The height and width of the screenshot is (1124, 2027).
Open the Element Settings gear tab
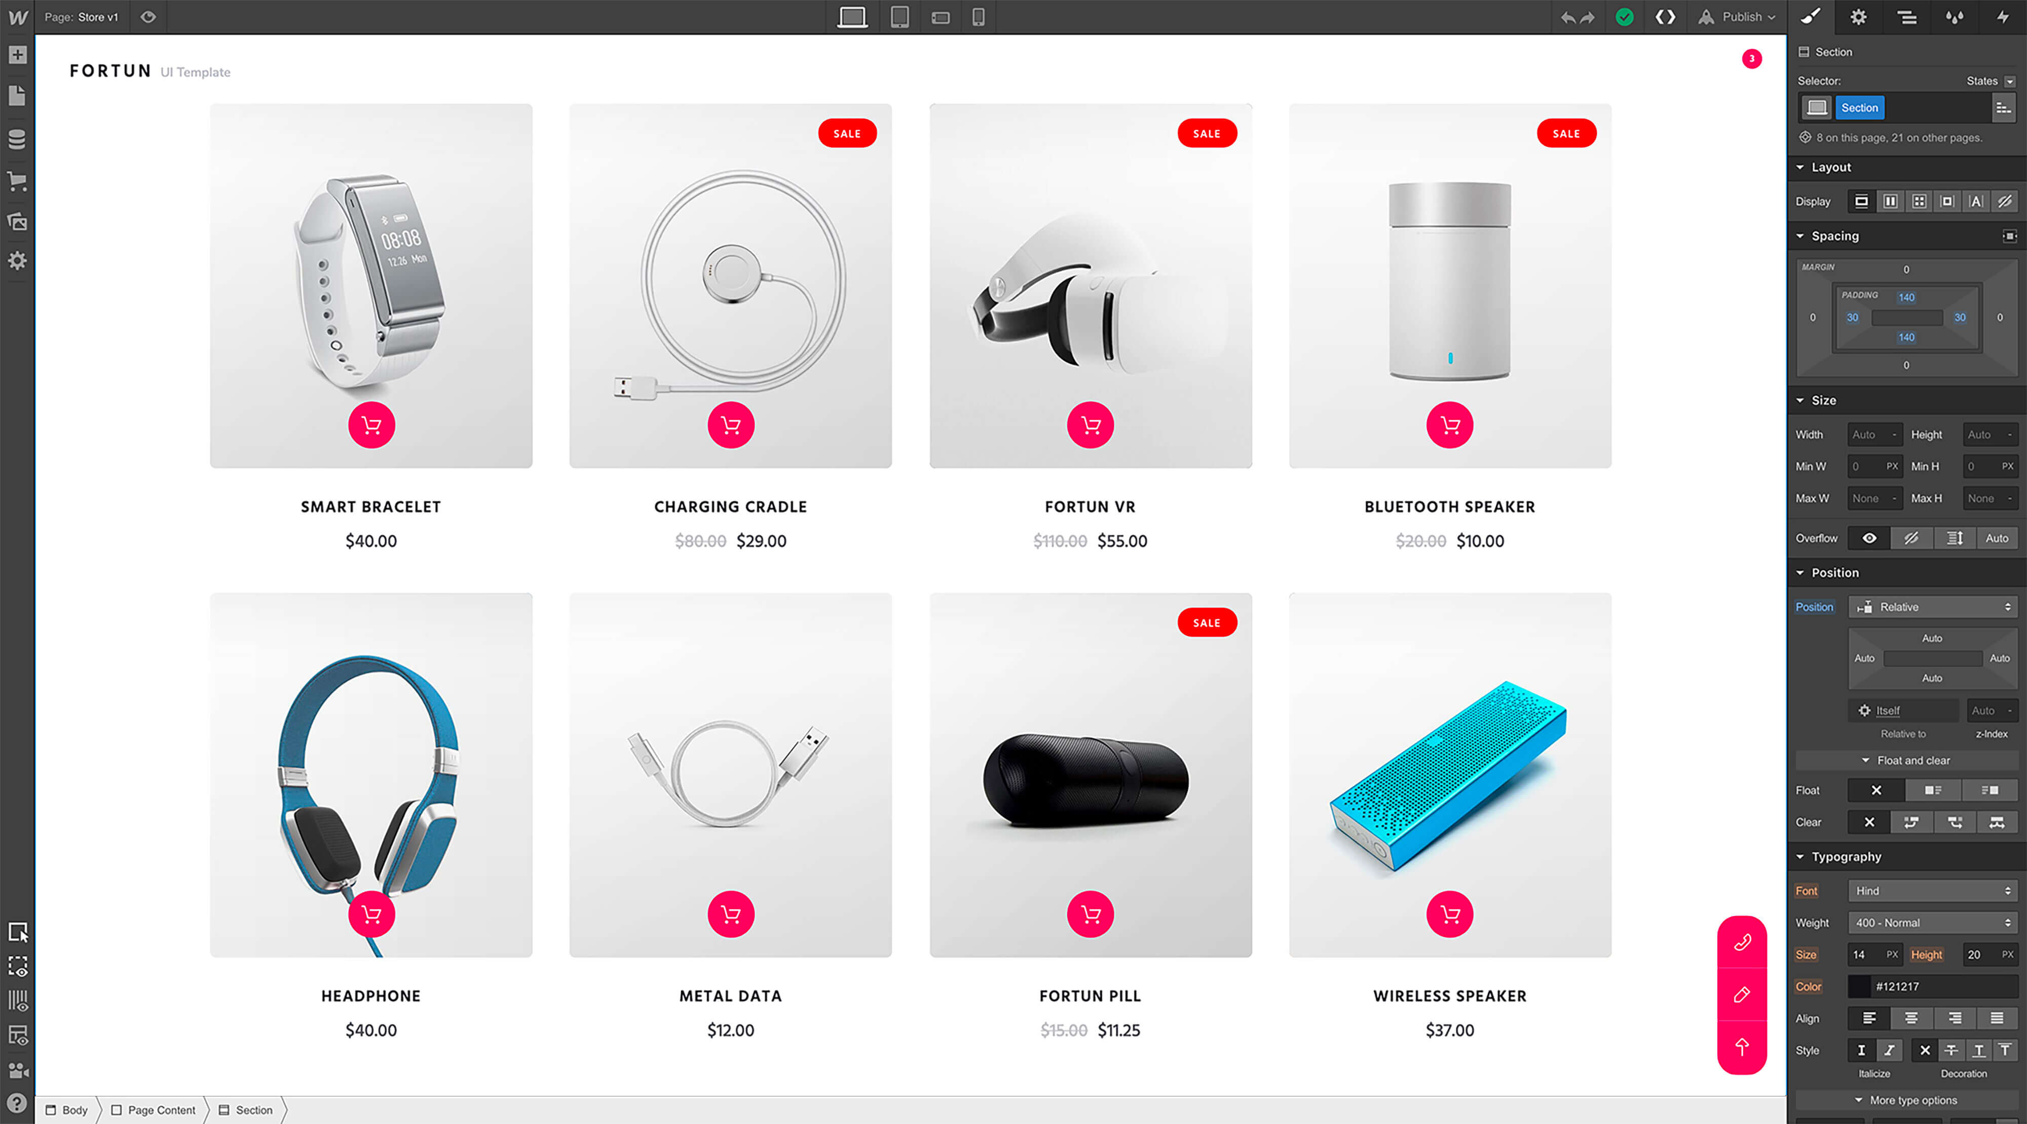point(1859,17)
